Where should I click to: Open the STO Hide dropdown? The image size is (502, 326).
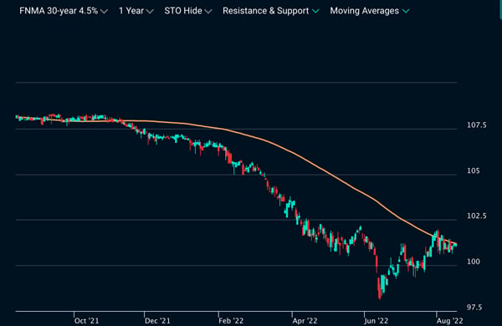pyautogui.click(x=188, y=11)
